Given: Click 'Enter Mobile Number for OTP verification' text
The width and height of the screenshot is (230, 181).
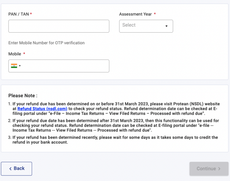Looking at the screenshot, I should tap(47, 43).
